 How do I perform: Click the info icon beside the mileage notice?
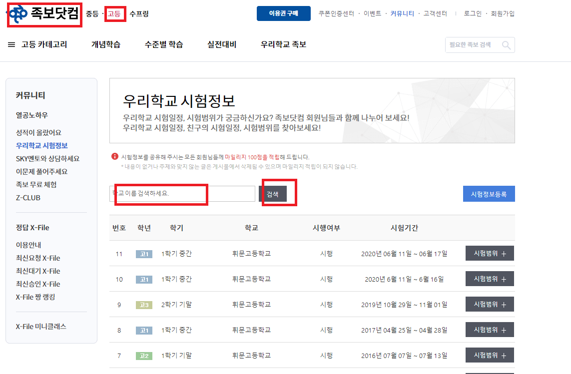pos(116,156)
